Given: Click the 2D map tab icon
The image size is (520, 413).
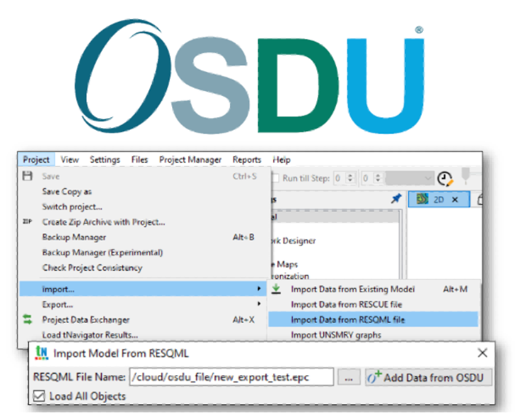Looking at the screenshot, I should click(x=422, y=199).
